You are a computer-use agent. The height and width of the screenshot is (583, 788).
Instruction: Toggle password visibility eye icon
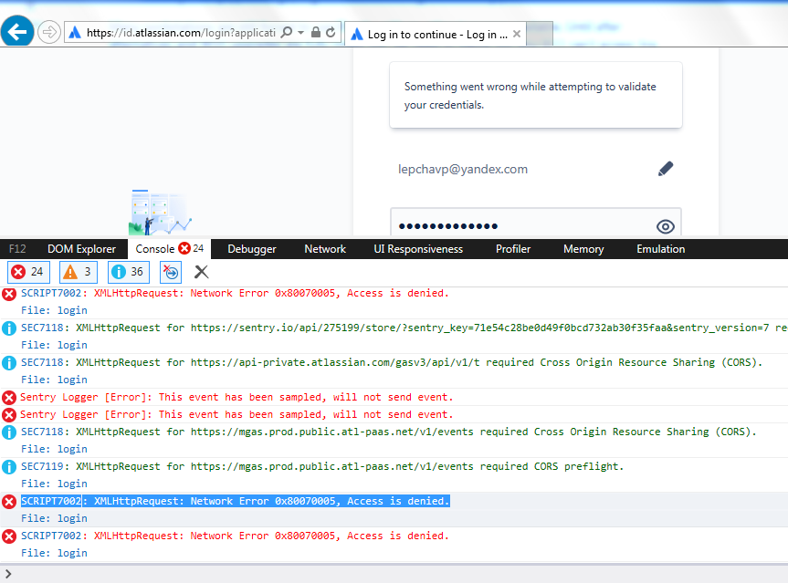click(666, 226)
